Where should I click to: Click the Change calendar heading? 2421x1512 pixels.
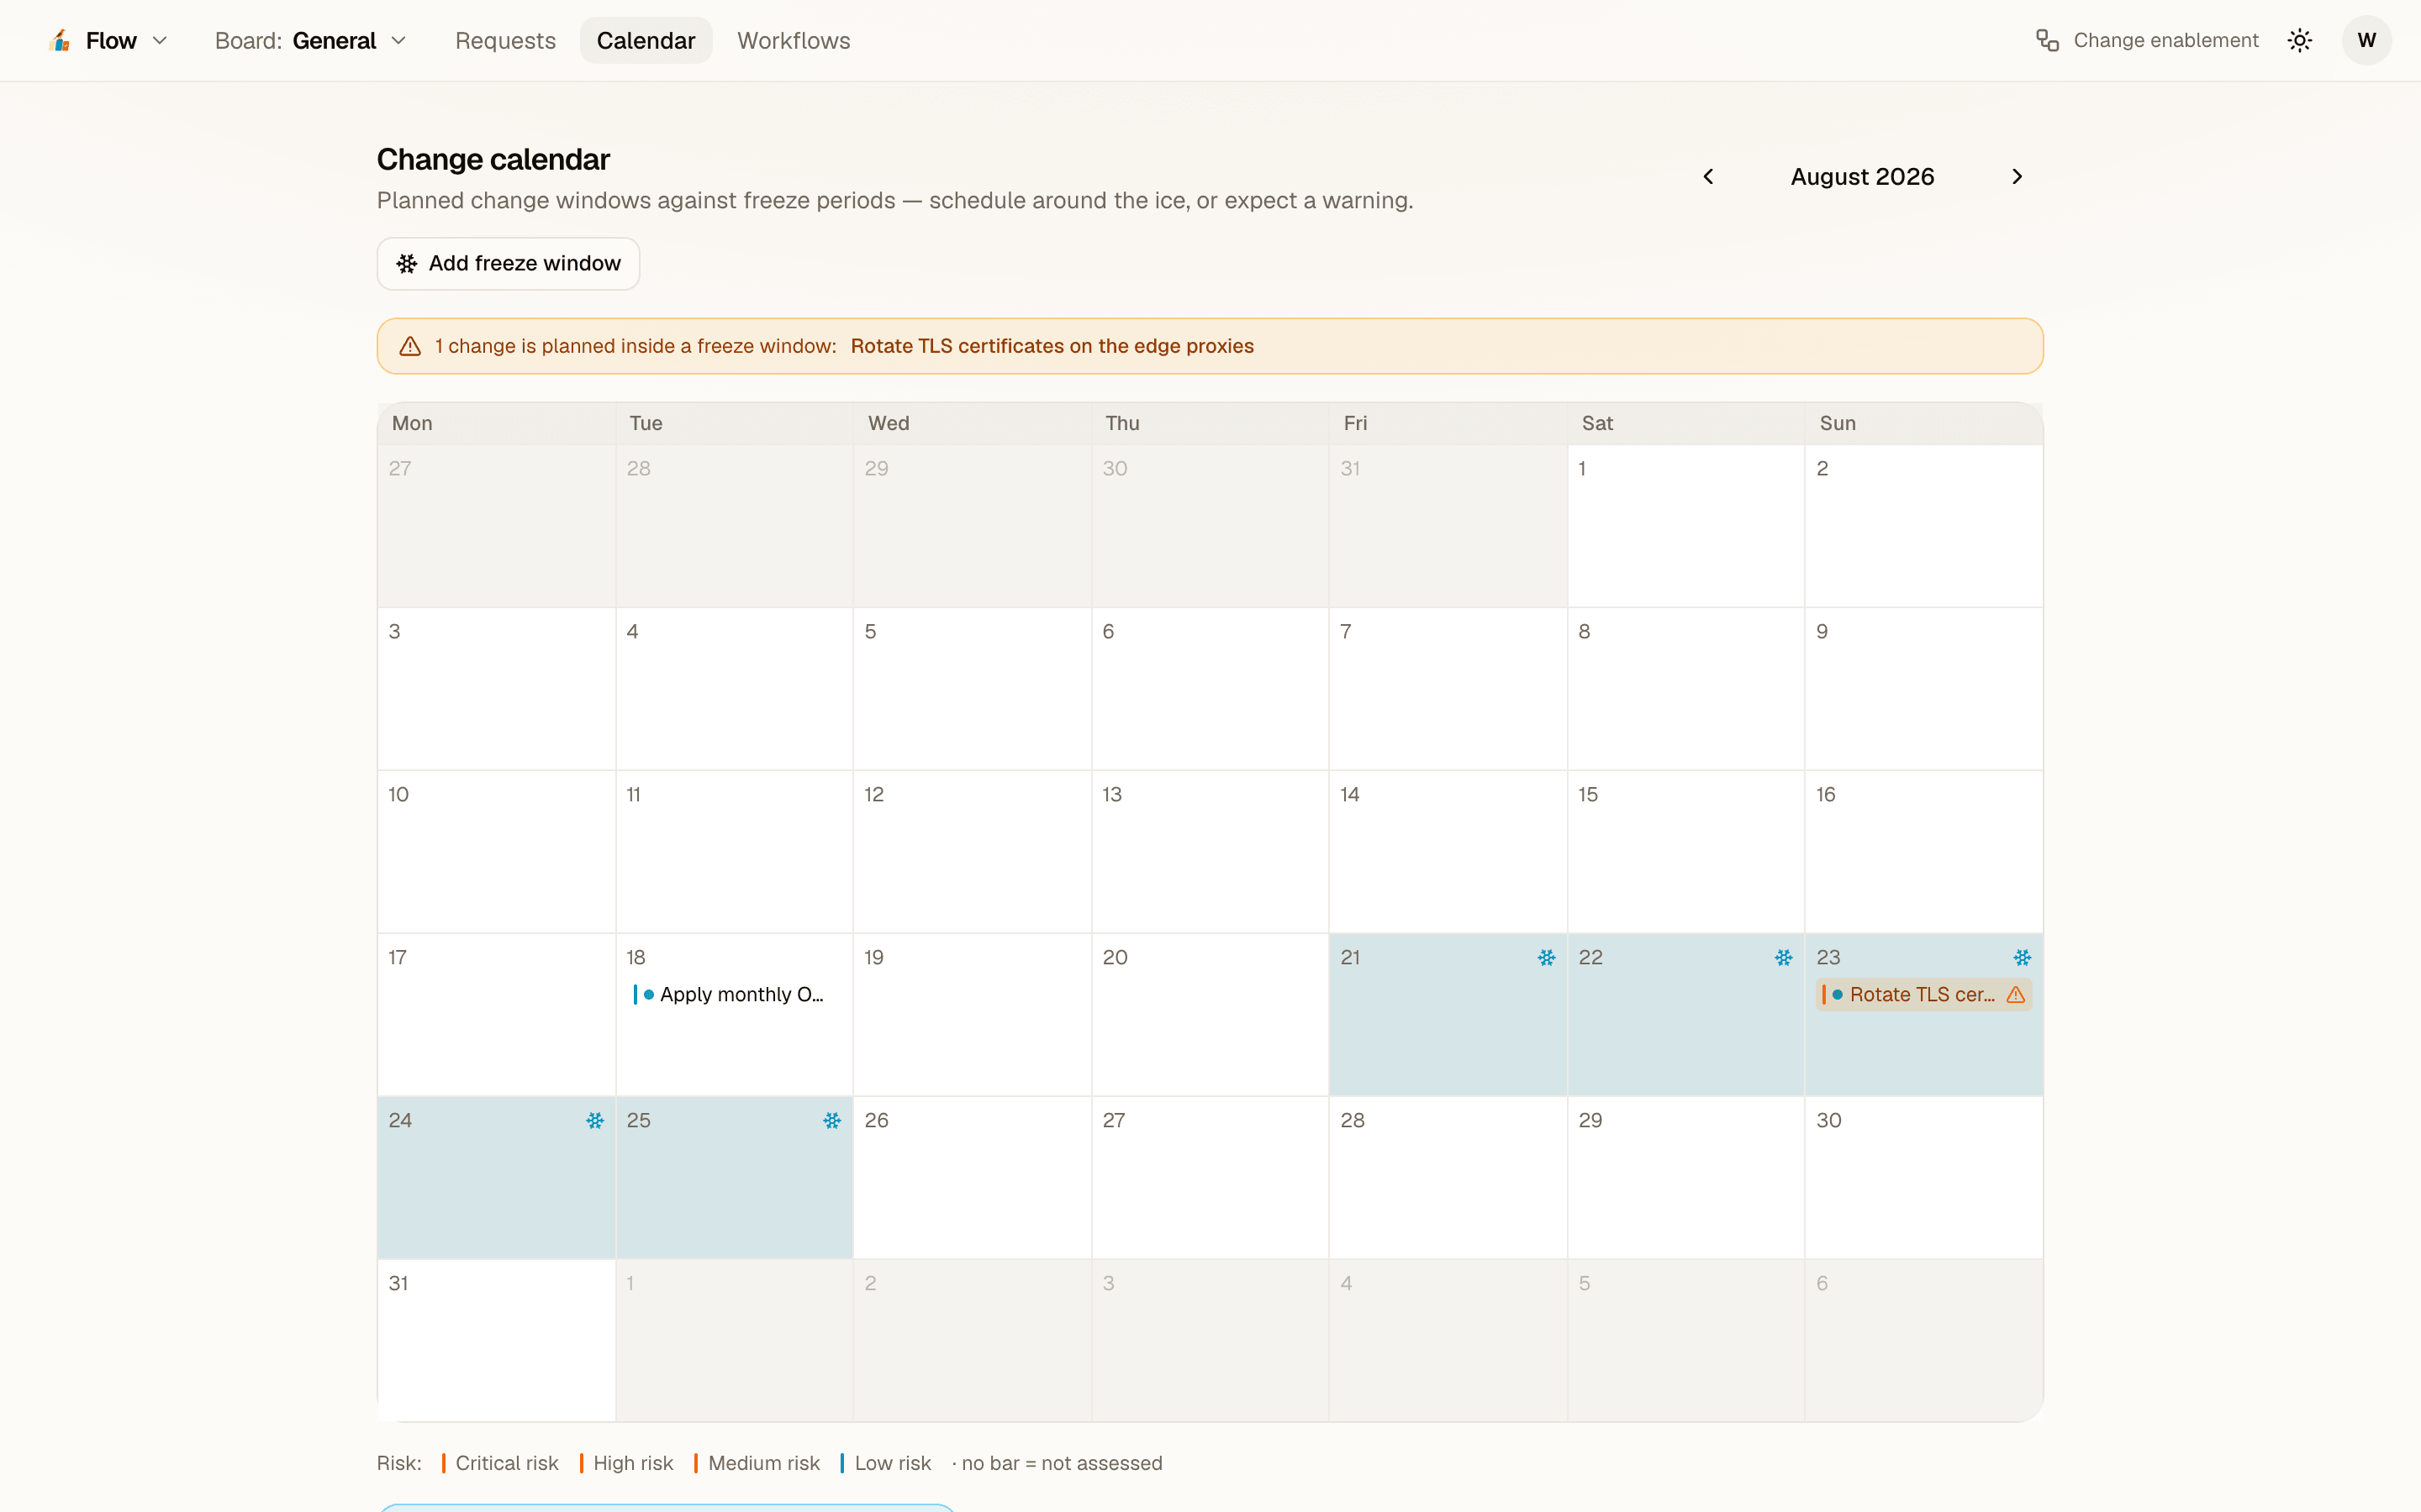coord(493,160)
